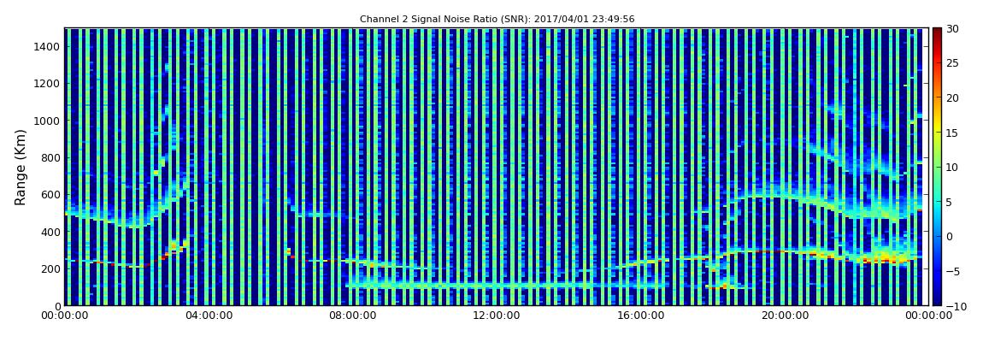This screenshot has width=983, height=348.
Task: Click the x-axis time label 08:00:00
Action: [352, 316]
